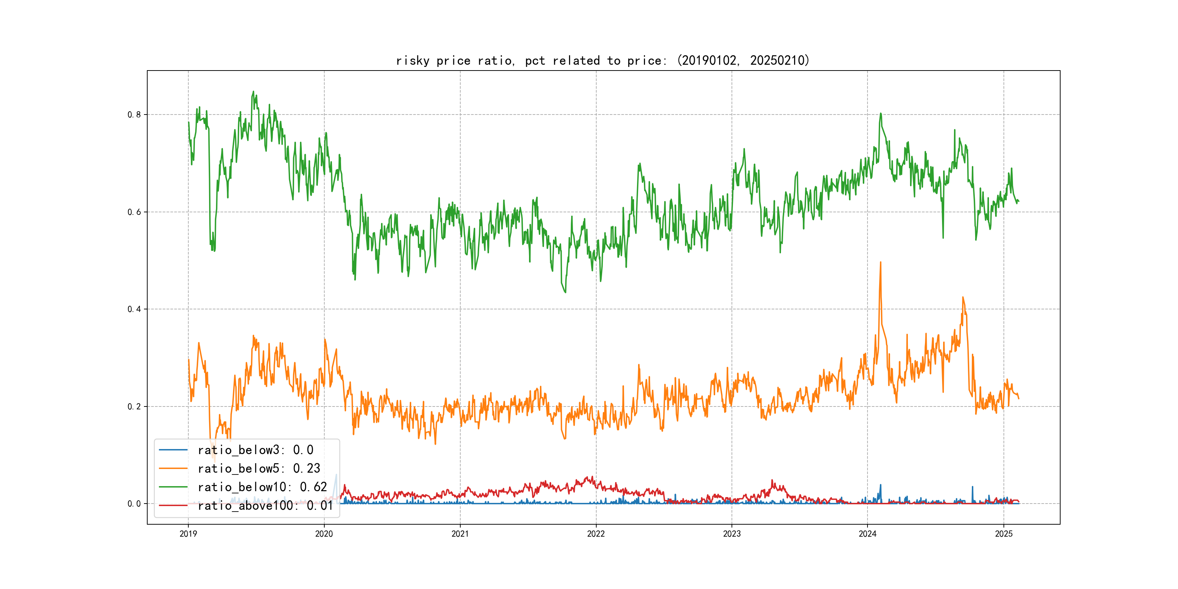This screenshot has height=589, width=1178.
Task: Select the 'ratio_below10: 0.62' legend label
Action: pos(262,487)
